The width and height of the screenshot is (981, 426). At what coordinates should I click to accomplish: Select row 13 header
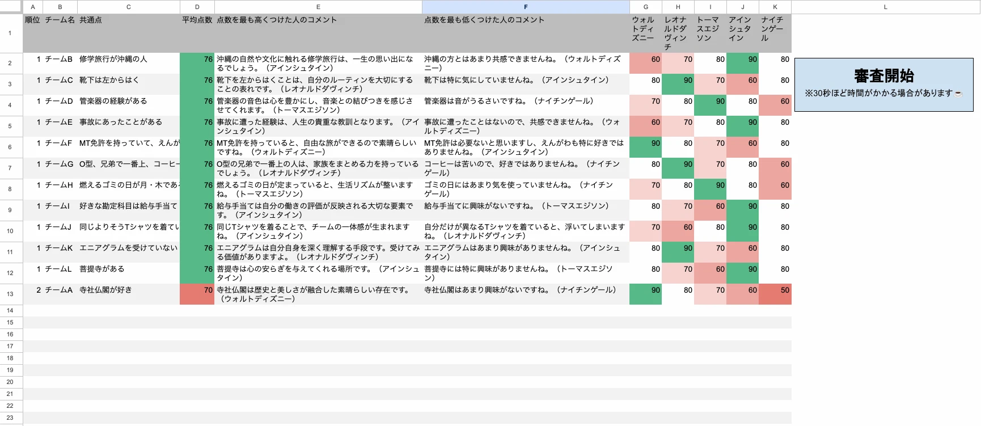tap(10, 294)
